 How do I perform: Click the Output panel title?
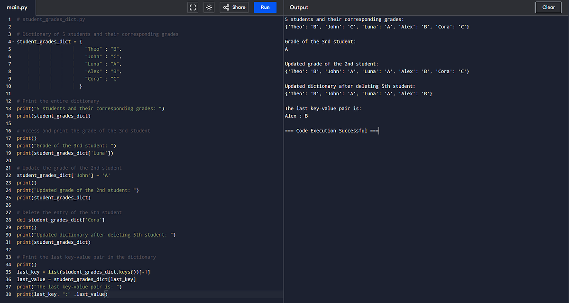point(299,7)
